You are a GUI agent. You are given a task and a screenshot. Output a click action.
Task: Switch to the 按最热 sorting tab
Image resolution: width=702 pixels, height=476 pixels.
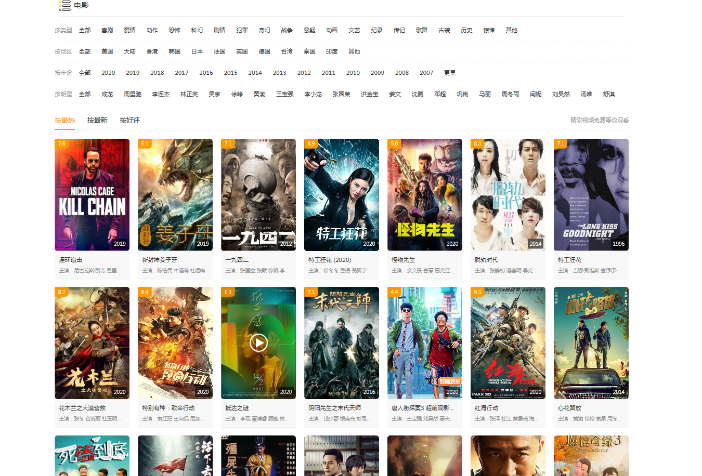click(x=64, y=120)
